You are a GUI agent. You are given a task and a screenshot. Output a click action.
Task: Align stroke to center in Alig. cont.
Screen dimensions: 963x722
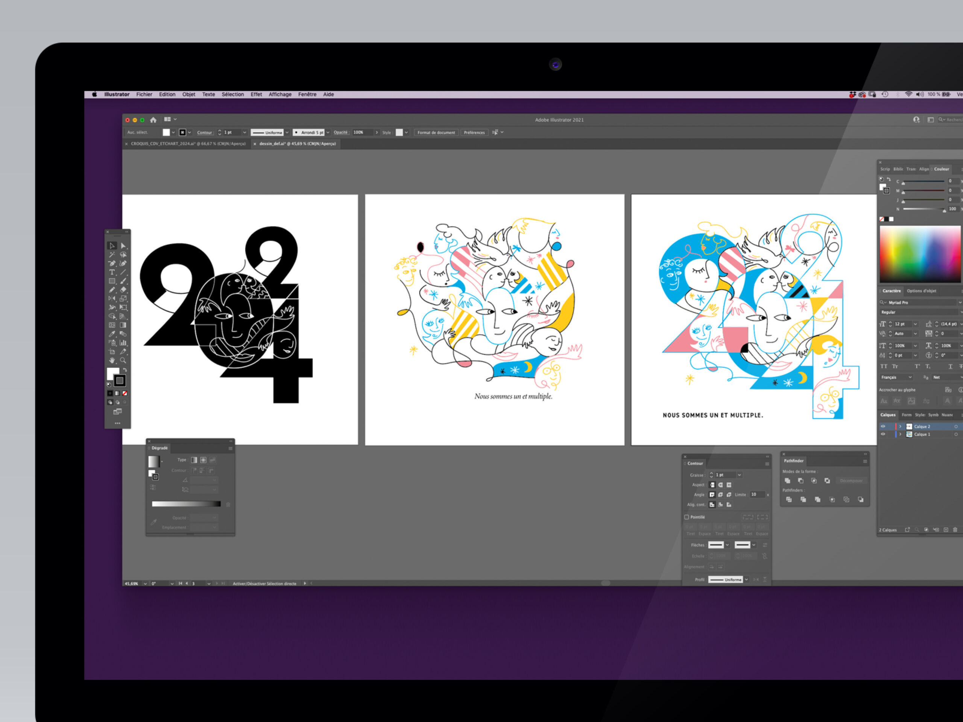tap(712, 505)
